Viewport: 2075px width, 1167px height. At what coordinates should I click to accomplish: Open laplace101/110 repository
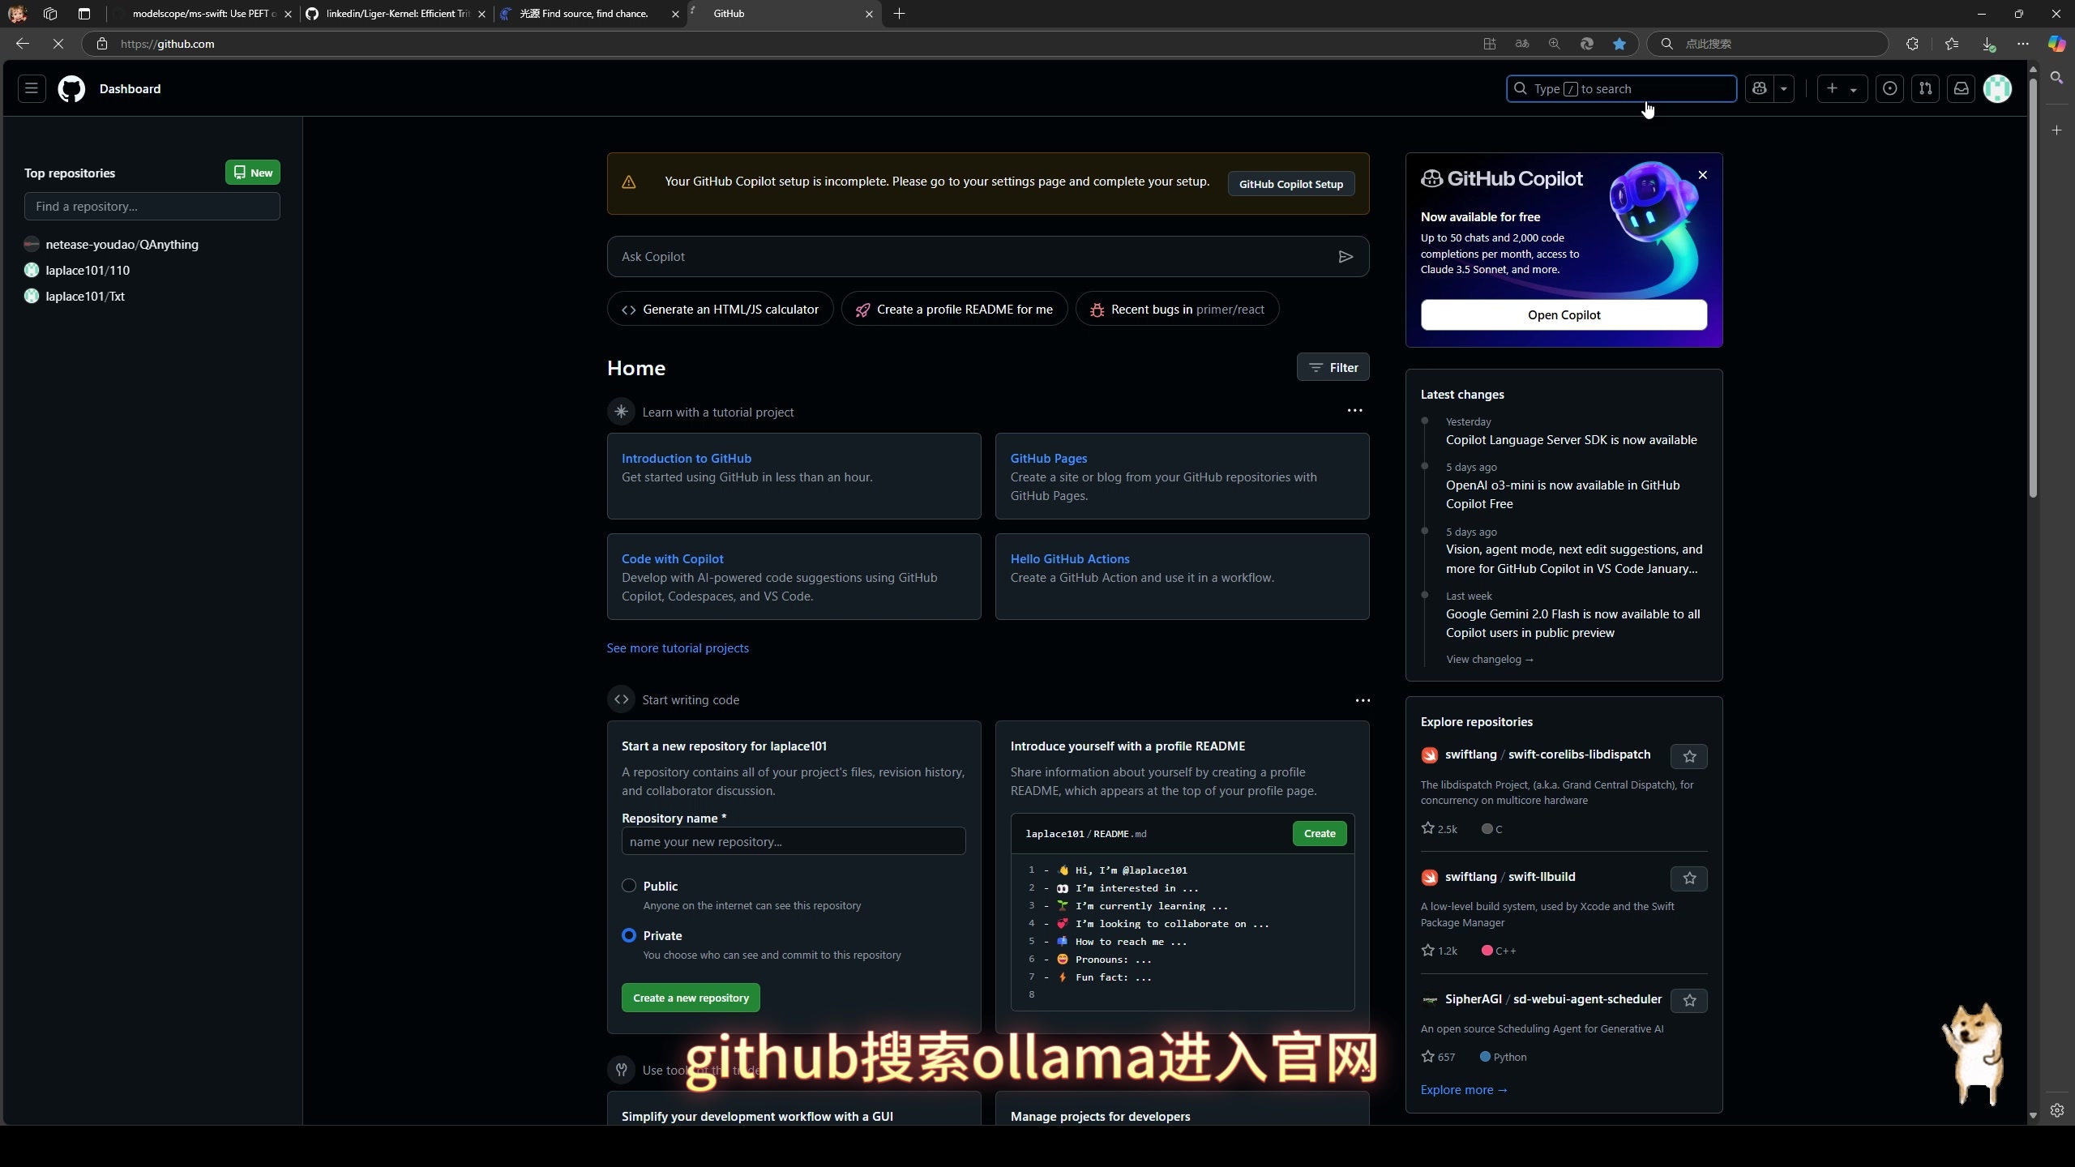click(x=88, y=270)
